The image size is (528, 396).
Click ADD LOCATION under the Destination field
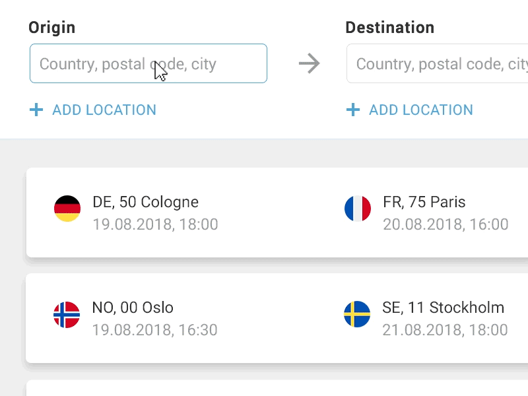420,110
